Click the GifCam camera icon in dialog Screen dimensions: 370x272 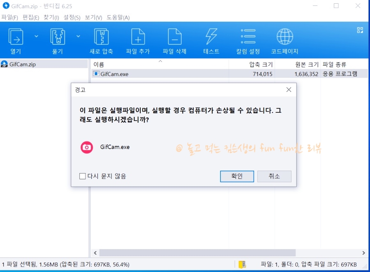tap(87, 147)
